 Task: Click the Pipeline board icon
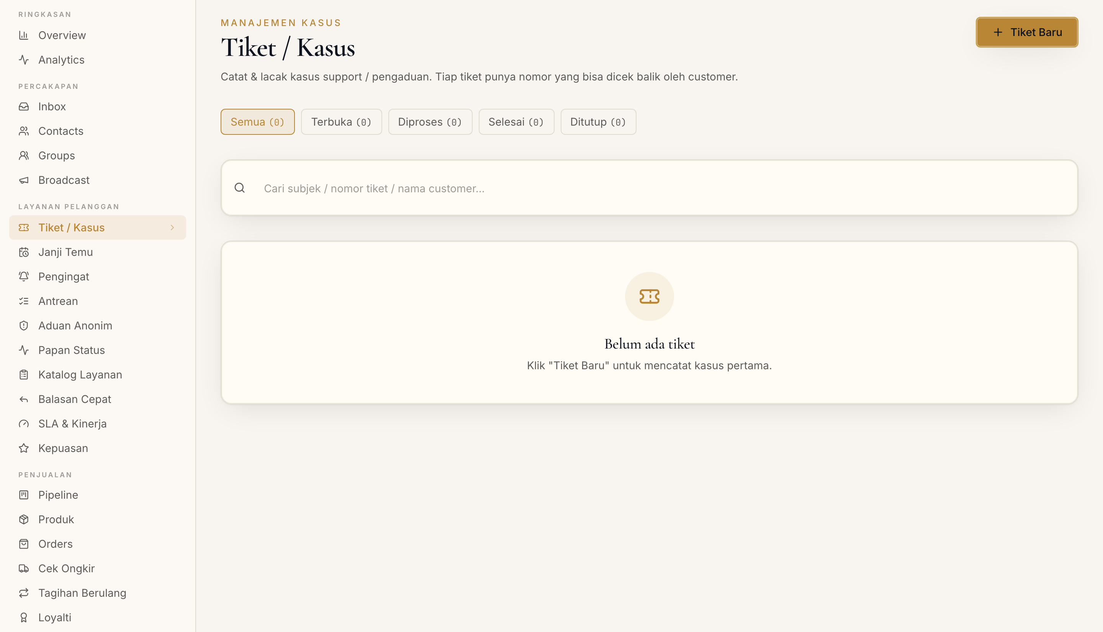coord(24,495)
